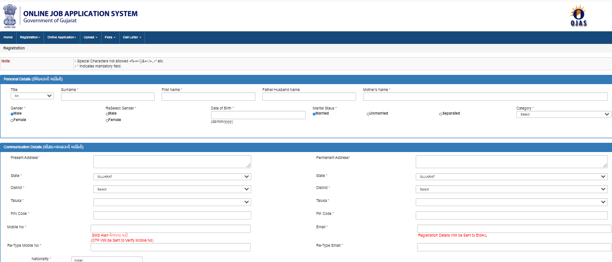
Task: Click the OJAS sun logo
Action: pos(578,15)
